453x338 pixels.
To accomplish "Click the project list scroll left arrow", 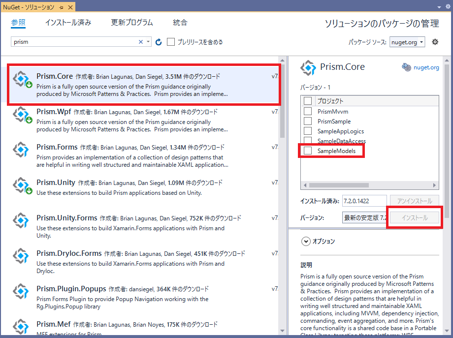I will 305,185.
